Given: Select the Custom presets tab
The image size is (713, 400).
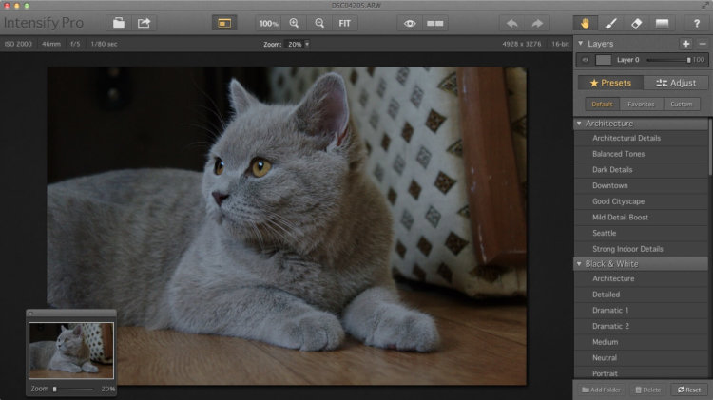Looking at the screenshot, I should click(682, 105).
